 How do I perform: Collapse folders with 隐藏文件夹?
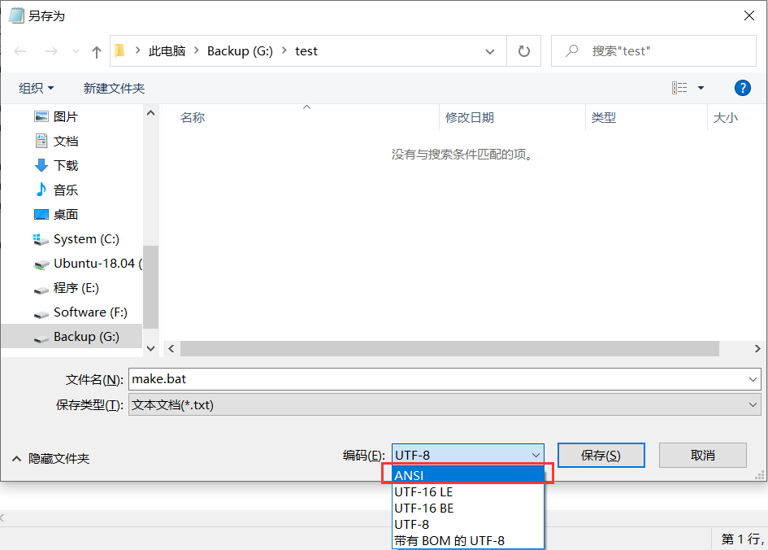pos(50,458)
